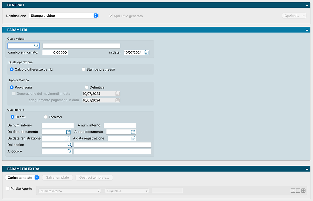Click 'Al codice' search magnifier icon
The image size is (313, 201).
point(70,151)
